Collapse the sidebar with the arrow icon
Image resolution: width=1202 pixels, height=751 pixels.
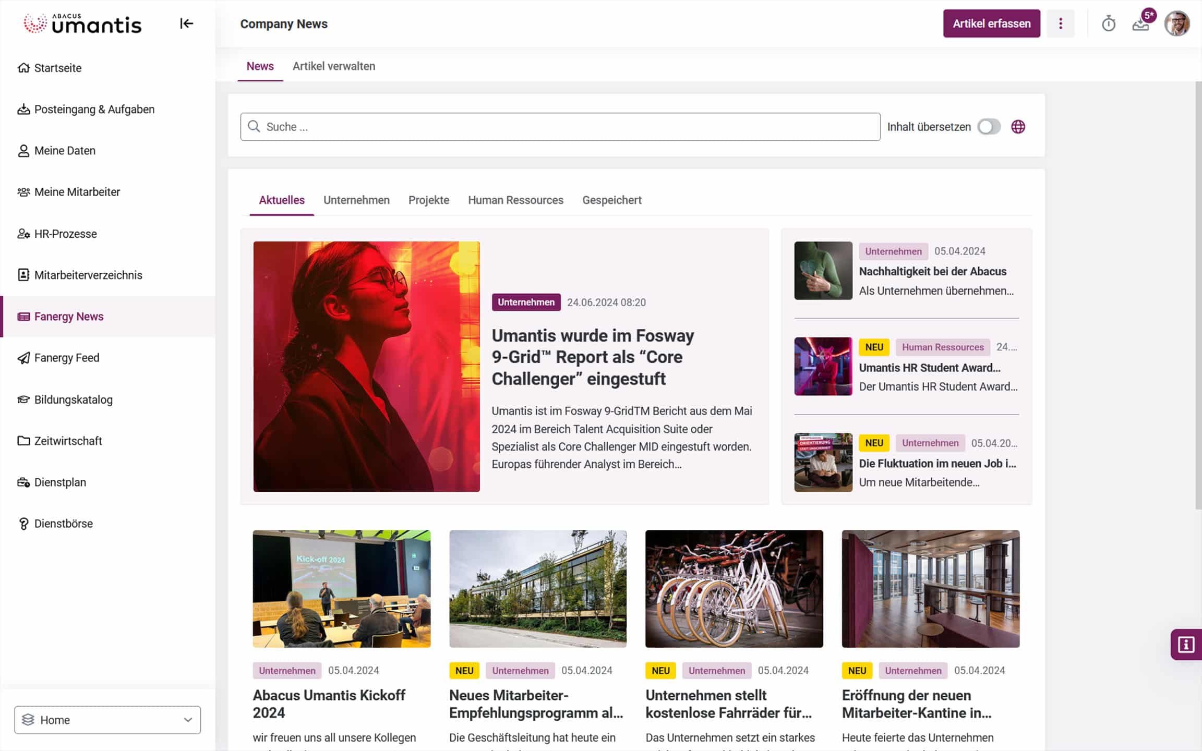coord(186,23)
